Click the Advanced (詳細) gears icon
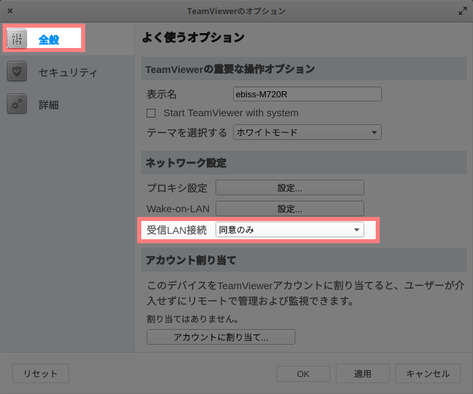Image resolution: width=473 pixels, height=394 pixels. [17, 104]
